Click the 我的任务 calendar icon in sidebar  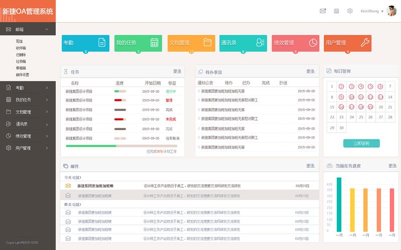tap(9, 99)
